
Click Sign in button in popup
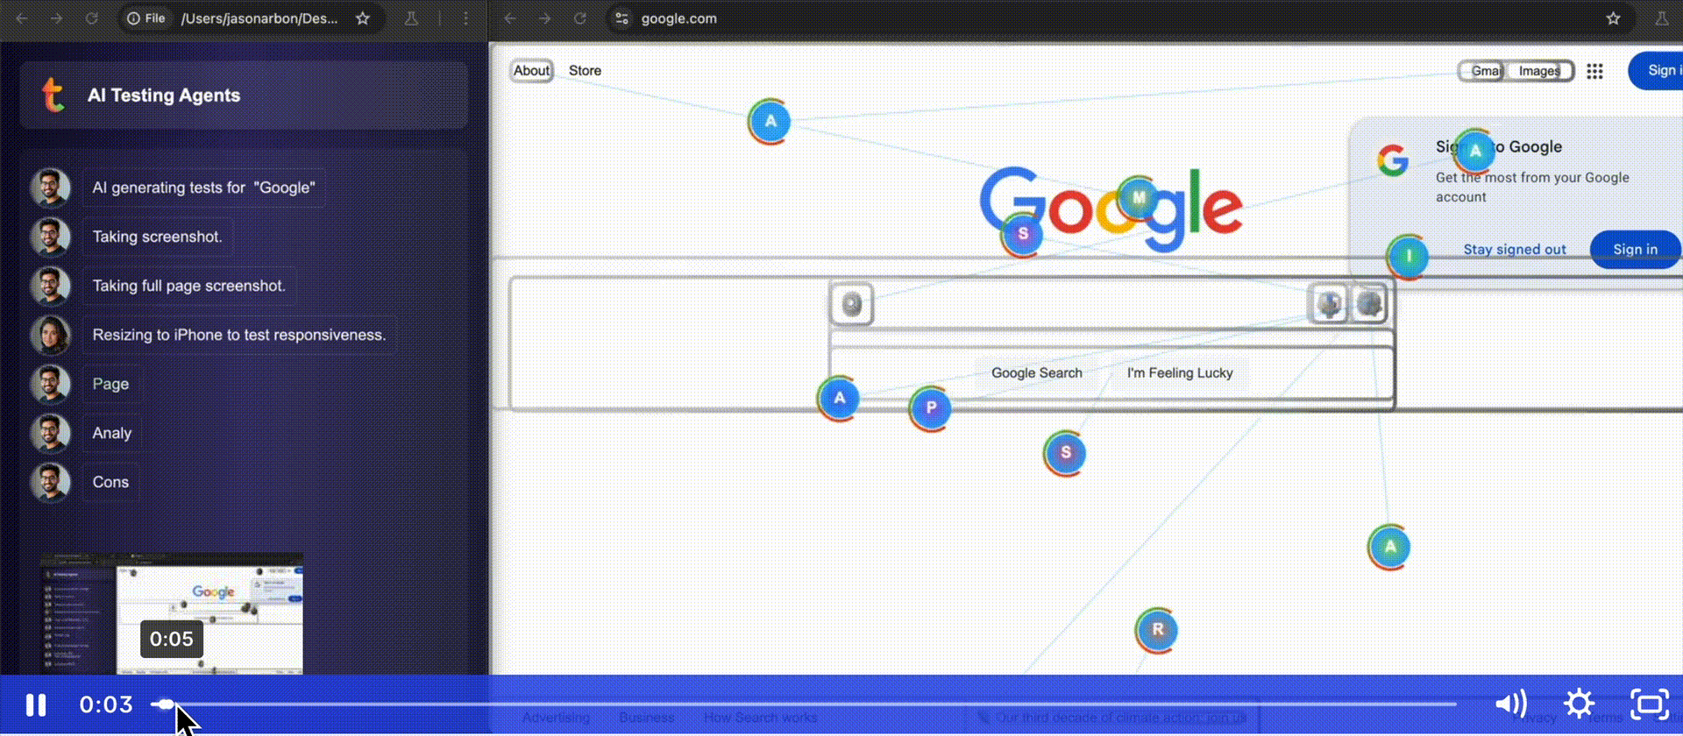1635,250
